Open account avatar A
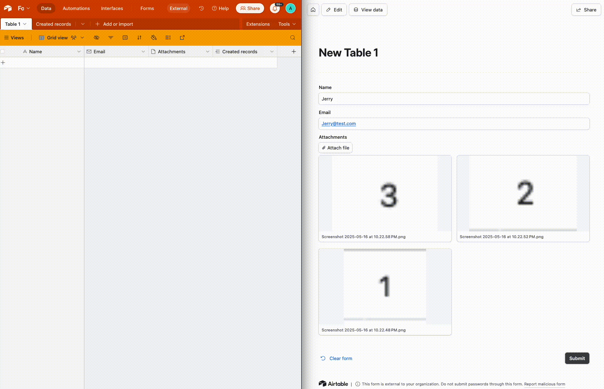 [291, 8]
